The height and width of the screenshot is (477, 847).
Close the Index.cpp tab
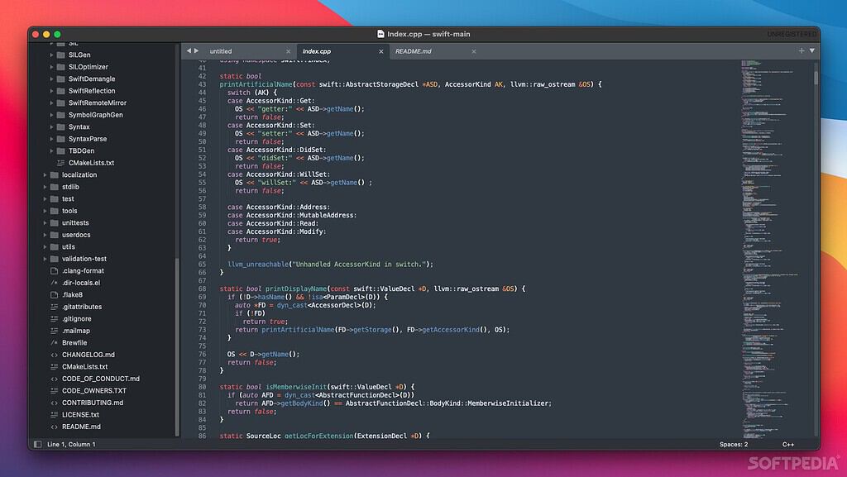pos(380,51)
